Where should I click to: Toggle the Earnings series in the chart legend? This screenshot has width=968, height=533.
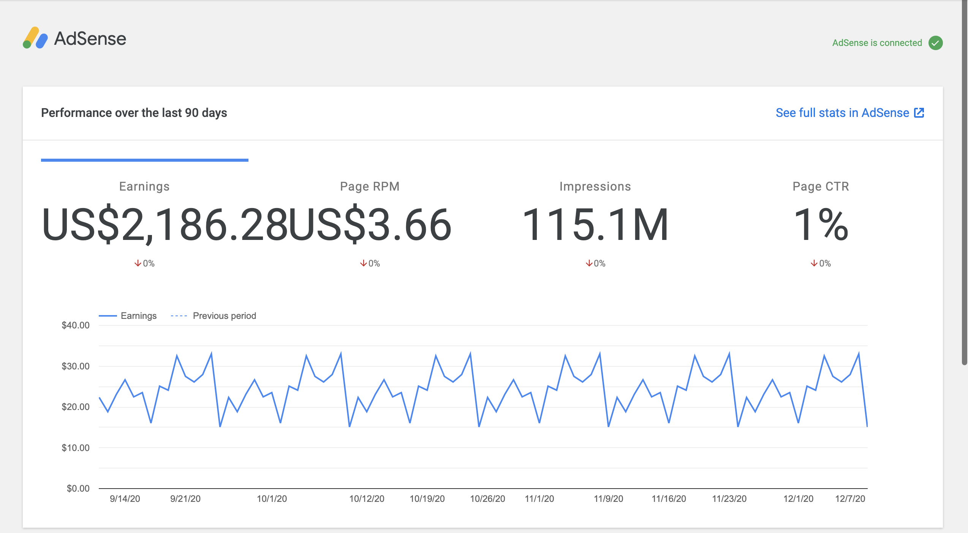(128, 315)
